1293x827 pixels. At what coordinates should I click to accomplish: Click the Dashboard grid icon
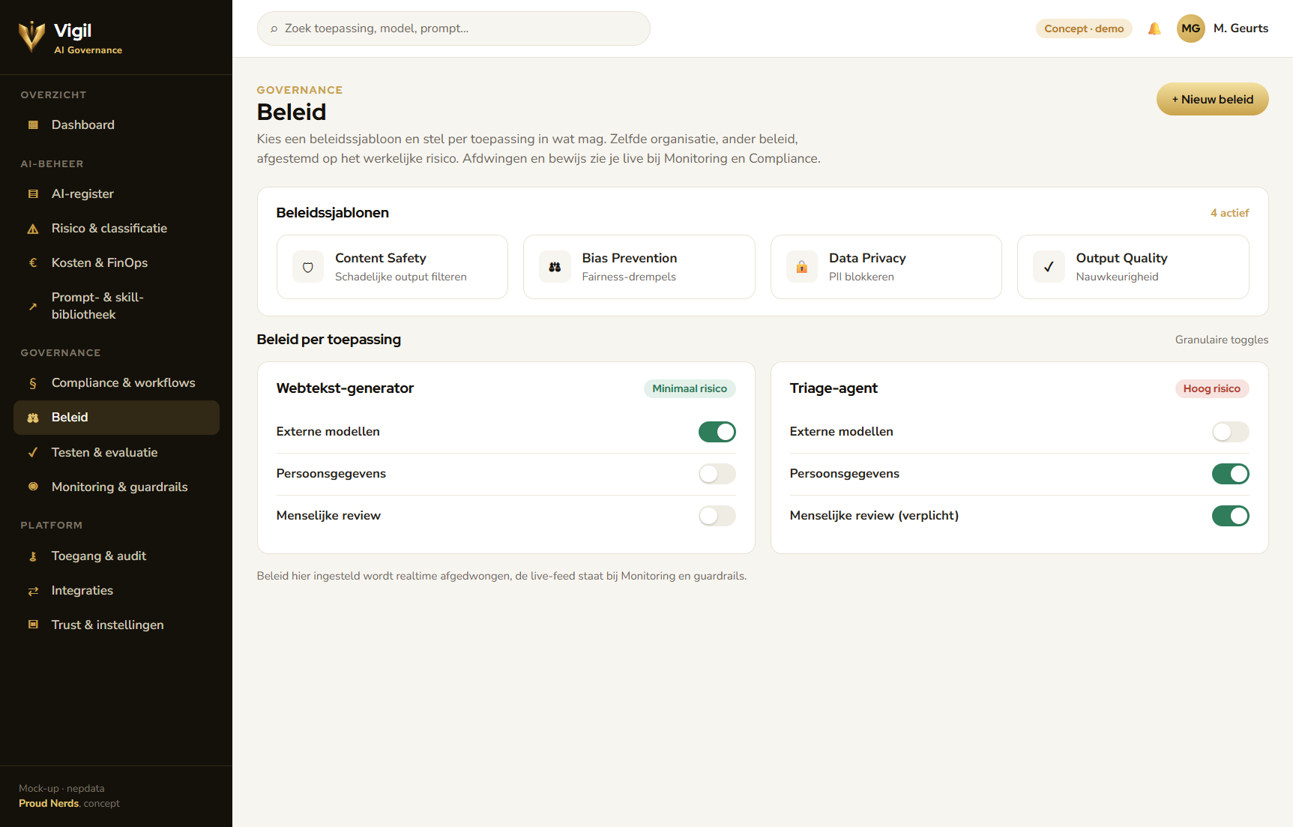(33, 125)
